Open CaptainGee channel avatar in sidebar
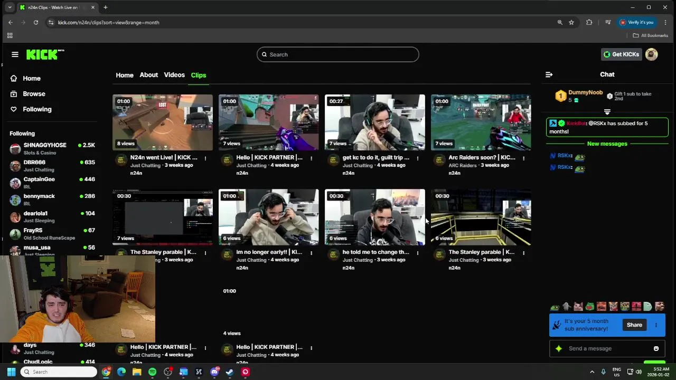676x380 pixels. 15,183
